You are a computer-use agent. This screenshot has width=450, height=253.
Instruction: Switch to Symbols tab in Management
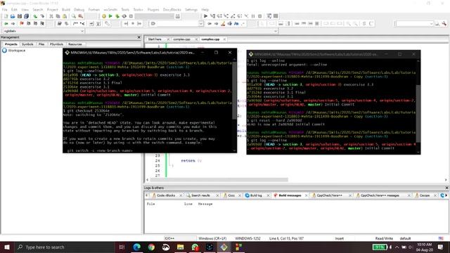pos(27,44)
